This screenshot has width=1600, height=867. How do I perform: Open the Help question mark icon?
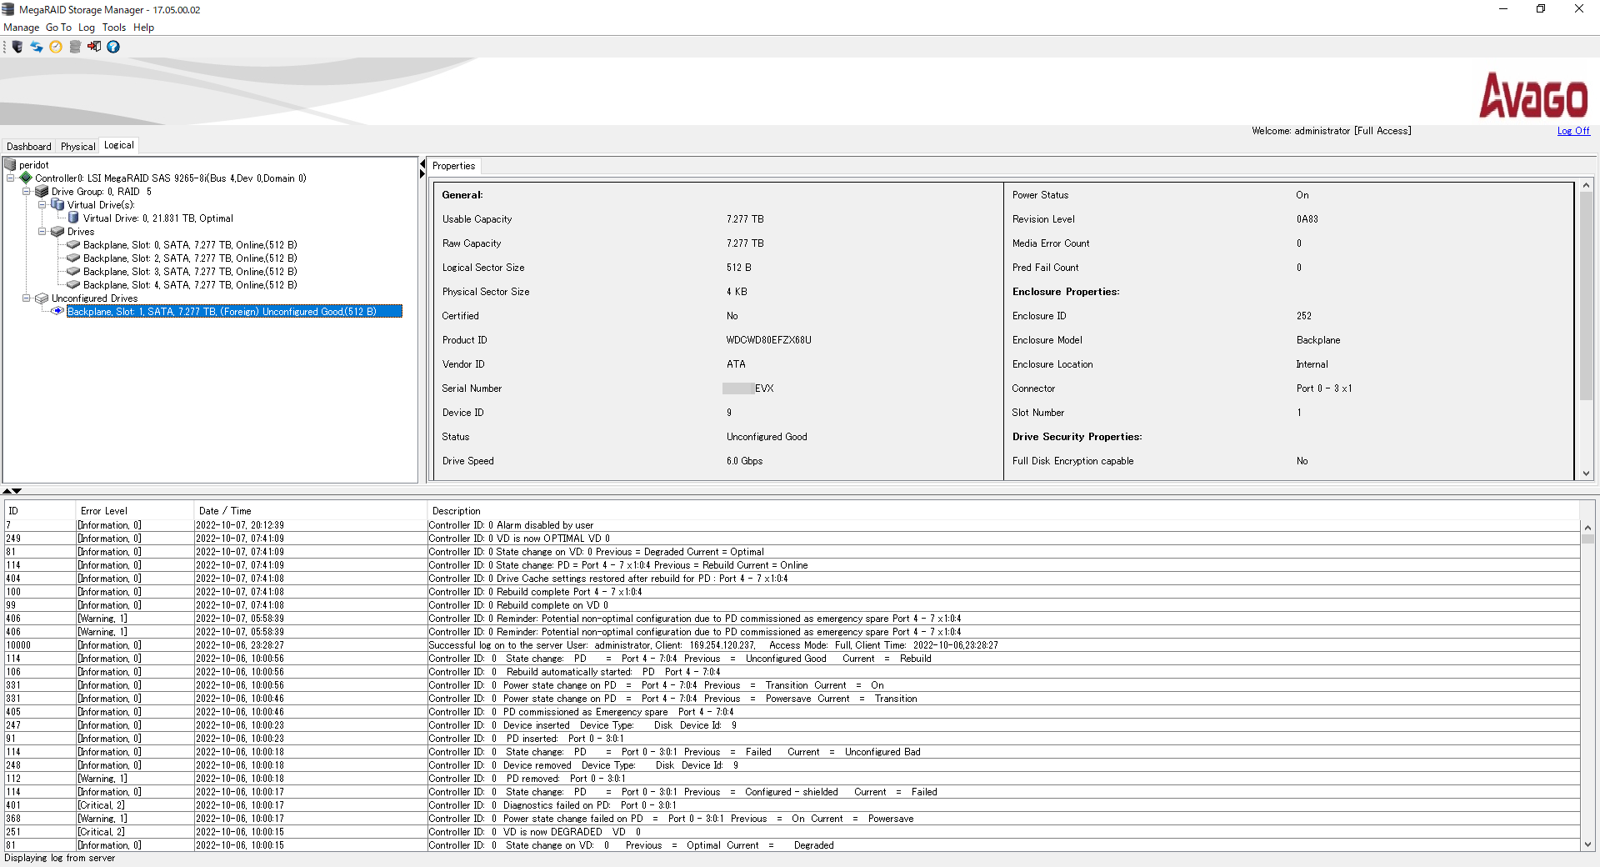(113, 47)
